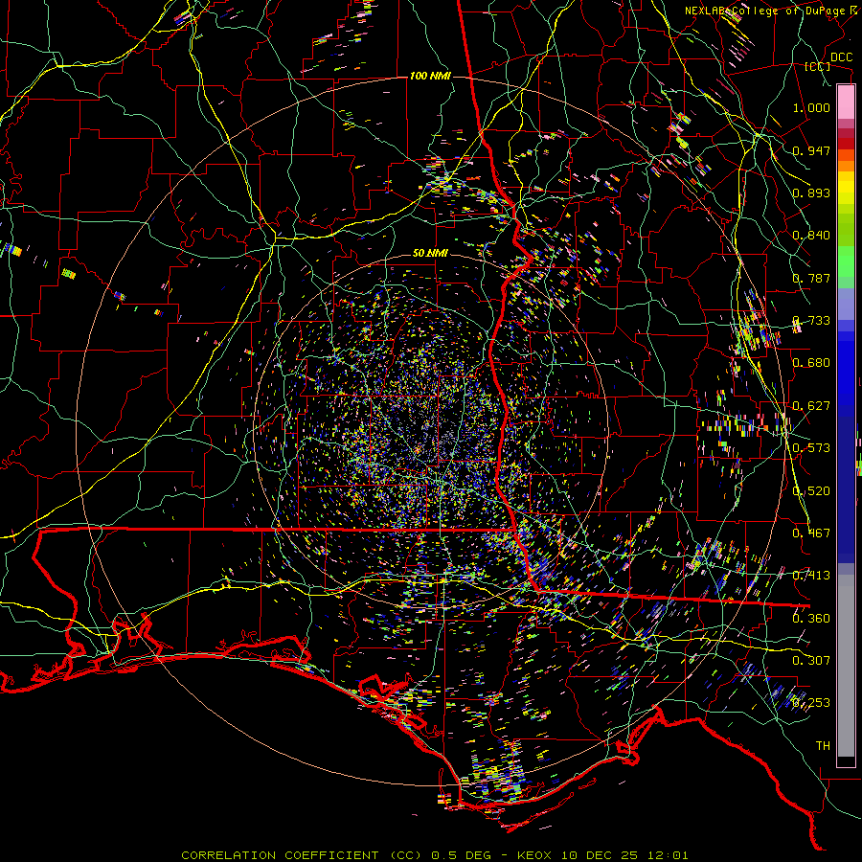The width and height of the screenshot is (862, 862).
Task: Select the 0.253 scale value
Action: coord(811,703)
